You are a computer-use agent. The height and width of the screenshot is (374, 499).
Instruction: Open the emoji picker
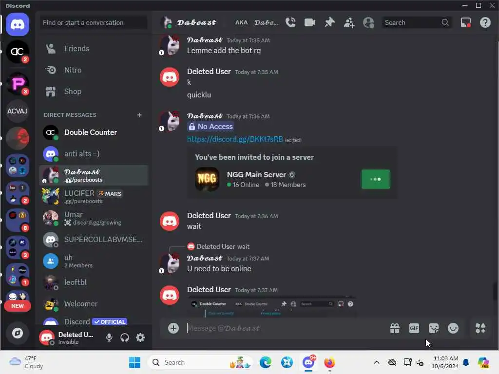coord(453,328)
